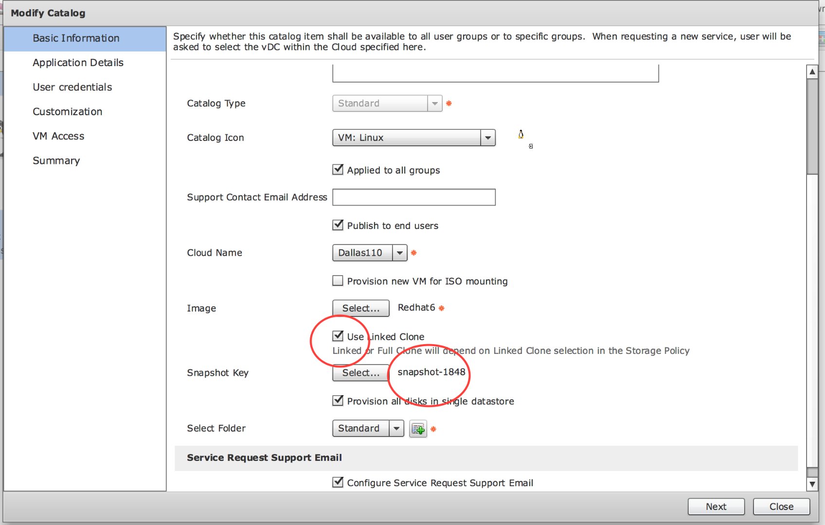This screenshot has width=825, height=525.
Task: Click the Service Request Support Email heading
Action: [x=264, y=457]
